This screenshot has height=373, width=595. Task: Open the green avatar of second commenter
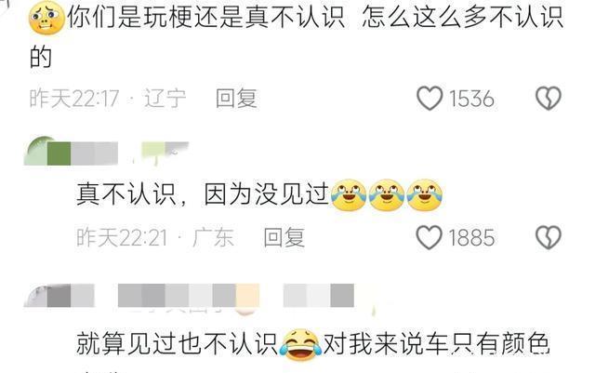click(x=35, y=152)
